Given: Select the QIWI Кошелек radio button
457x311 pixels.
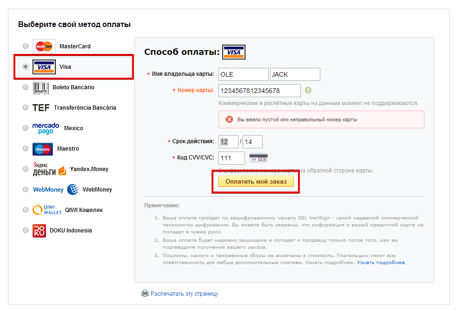Looking at the screenshot, I should pyautogui.click(x=26, y=210).
